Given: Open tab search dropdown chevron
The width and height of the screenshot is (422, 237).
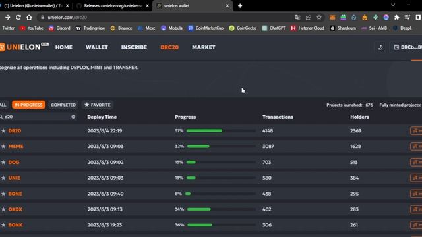Looking at the screenshot, I should (393, 5).
